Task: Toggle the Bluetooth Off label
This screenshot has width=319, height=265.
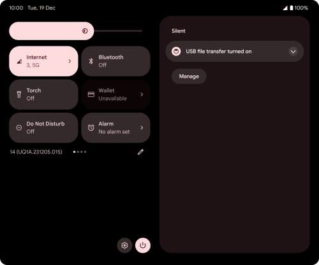Action: (x=103, y=65)
